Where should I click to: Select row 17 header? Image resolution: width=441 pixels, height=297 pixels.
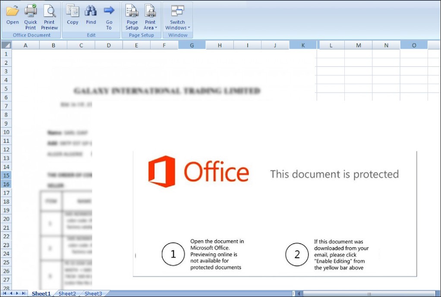point(6,193)
